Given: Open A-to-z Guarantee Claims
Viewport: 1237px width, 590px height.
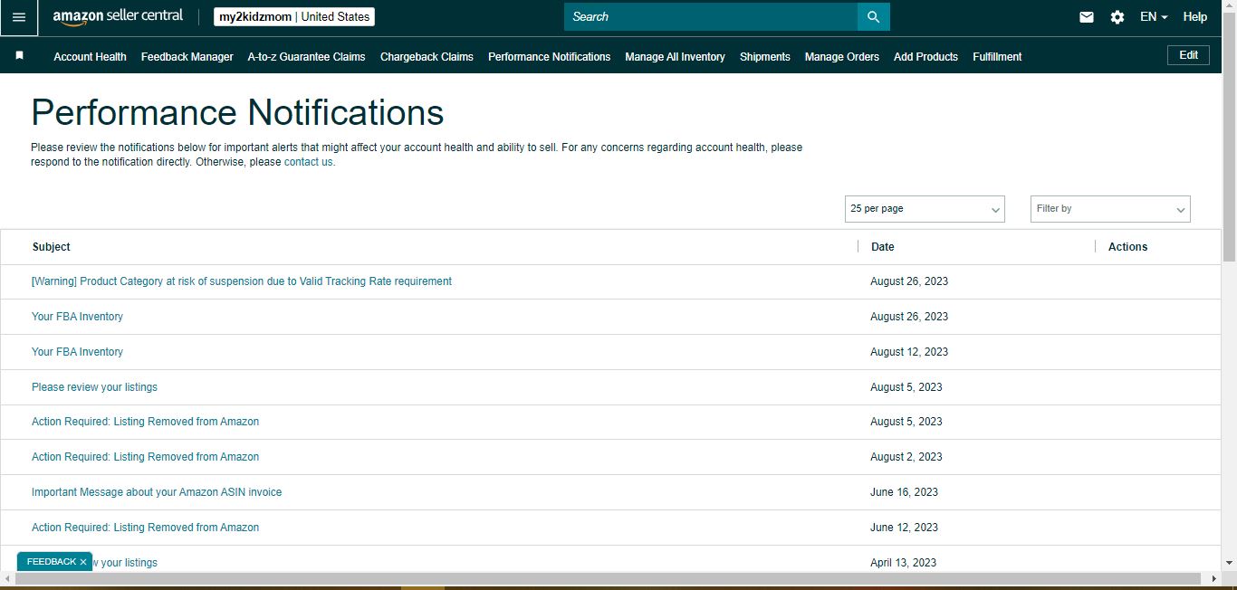Looking at the screenshot, I should [306, 56].
